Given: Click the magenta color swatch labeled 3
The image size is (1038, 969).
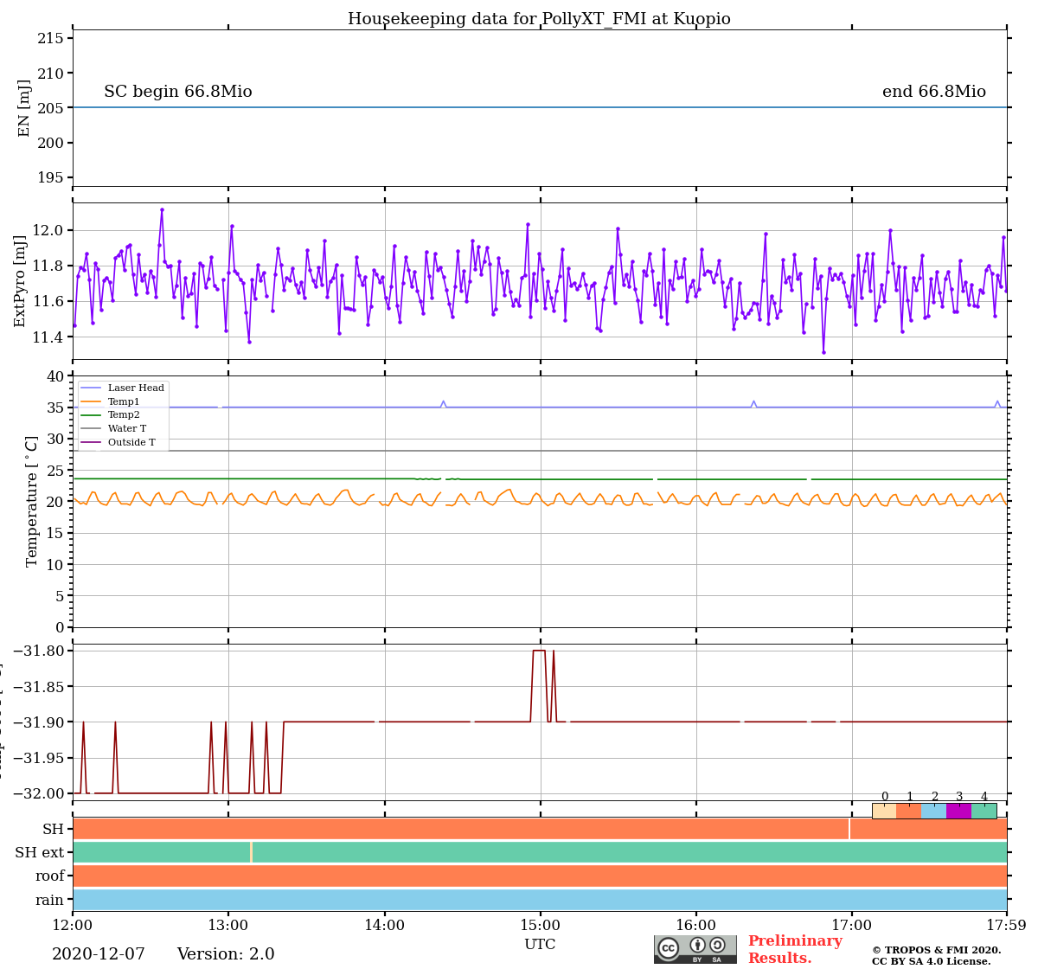Looking at the screenshot, I should pyautogui.click(x=959, y=811).
